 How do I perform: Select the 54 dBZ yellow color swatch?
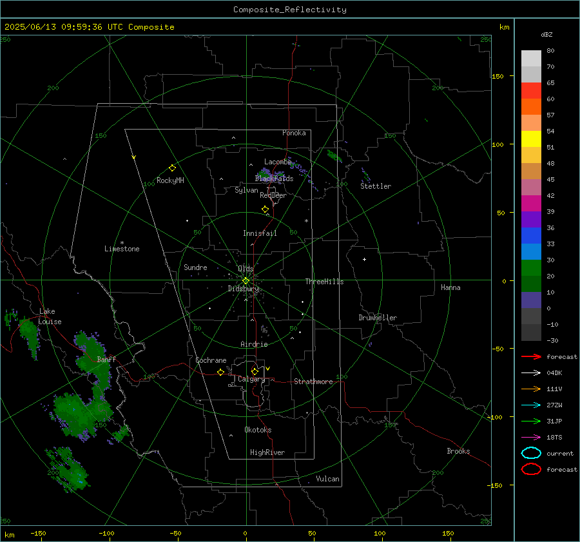point(531,139)
